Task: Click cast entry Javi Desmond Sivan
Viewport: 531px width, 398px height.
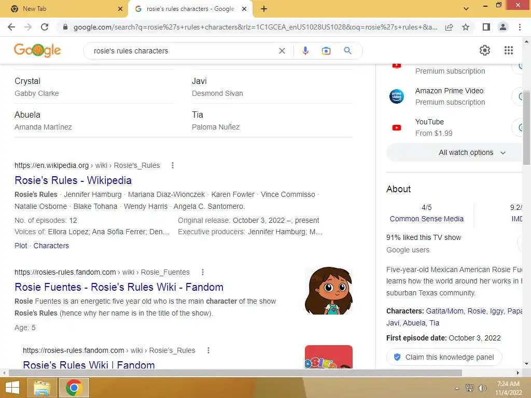Action: coord(272,87)
